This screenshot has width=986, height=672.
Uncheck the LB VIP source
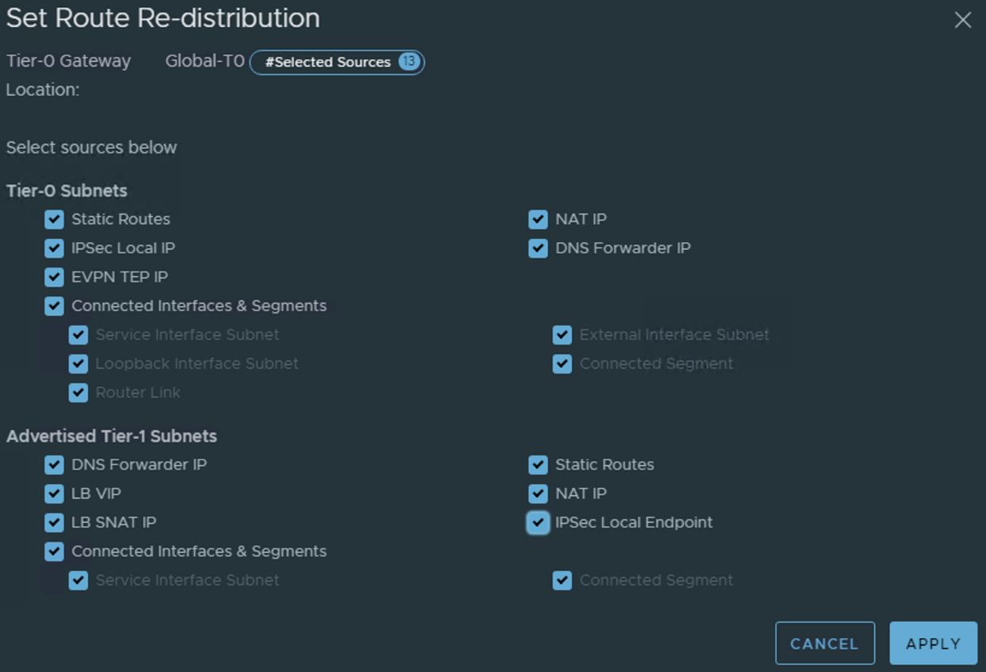point(54,494)
